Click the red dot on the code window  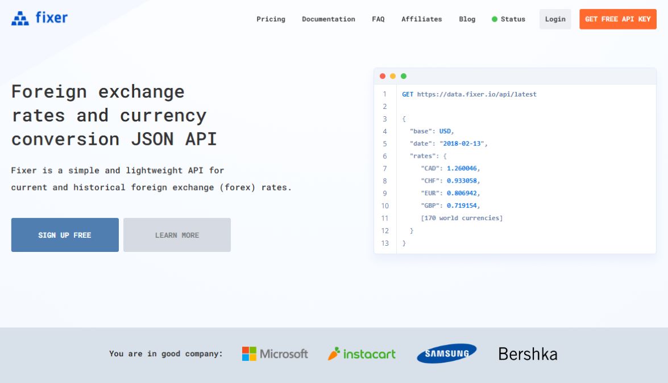pos(382,75)
